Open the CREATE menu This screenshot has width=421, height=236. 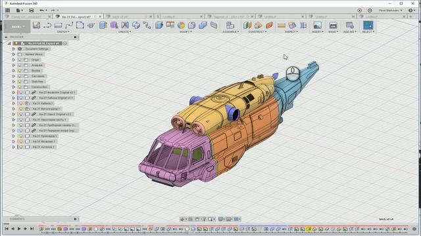coord(125,32)
